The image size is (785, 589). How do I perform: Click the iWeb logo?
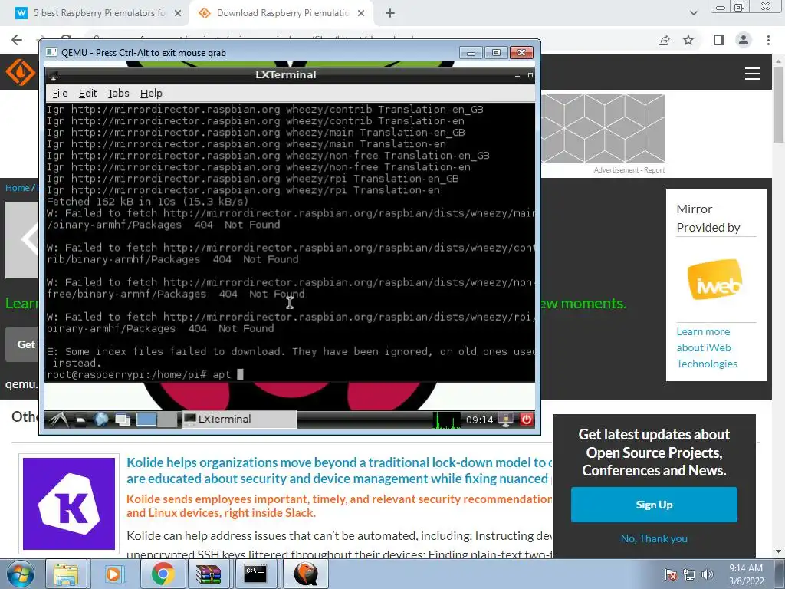click(714, 279)
